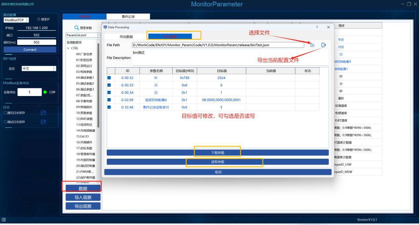Click the Data Processing help question mark
The width and height of the screenshot is (419, 225).
click(317, 27)
